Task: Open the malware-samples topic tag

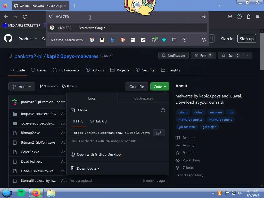Action: pyautogui.click(x=190, y=120)
